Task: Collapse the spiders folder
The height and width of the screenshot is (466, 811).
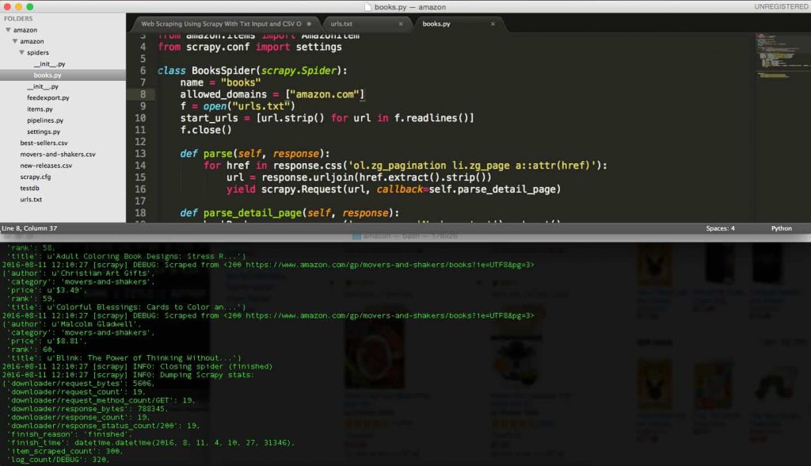Action: click(21, 53)
